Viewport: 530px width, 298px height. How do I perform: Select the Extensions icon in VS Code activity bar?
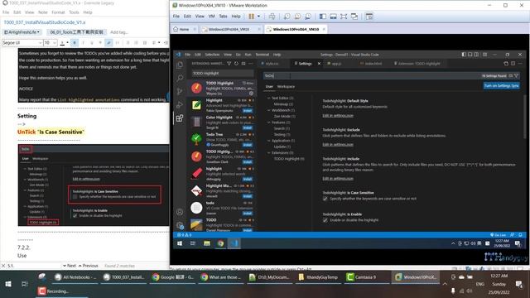click(180, 118)
